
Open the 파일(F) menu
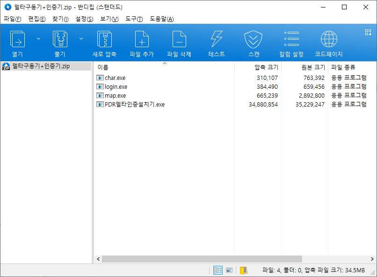pyautogui.click(x=13, y=19)
